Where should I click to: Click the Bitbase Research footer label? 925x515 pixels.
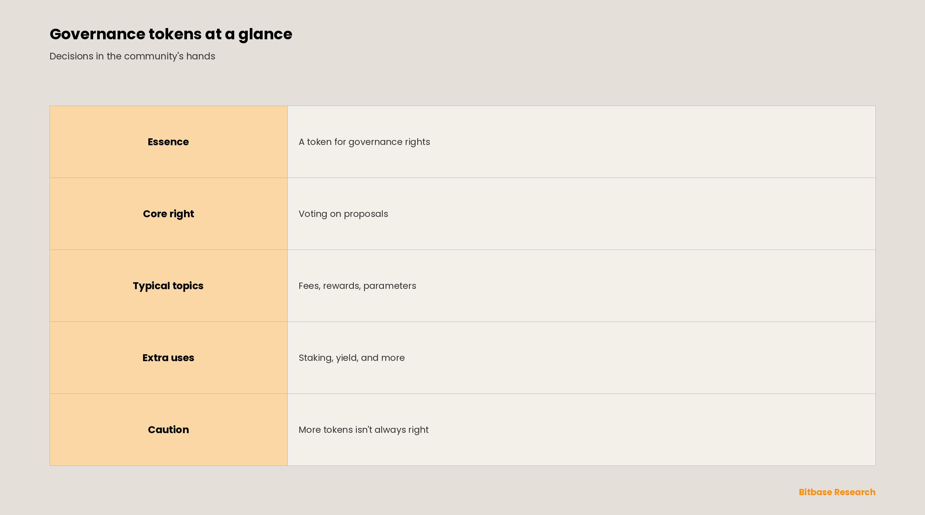(837, 492)
